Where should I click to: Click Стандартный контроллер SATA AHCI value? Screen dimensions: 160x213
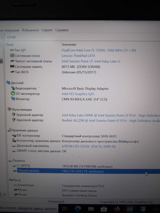click(x=89, y=136)
